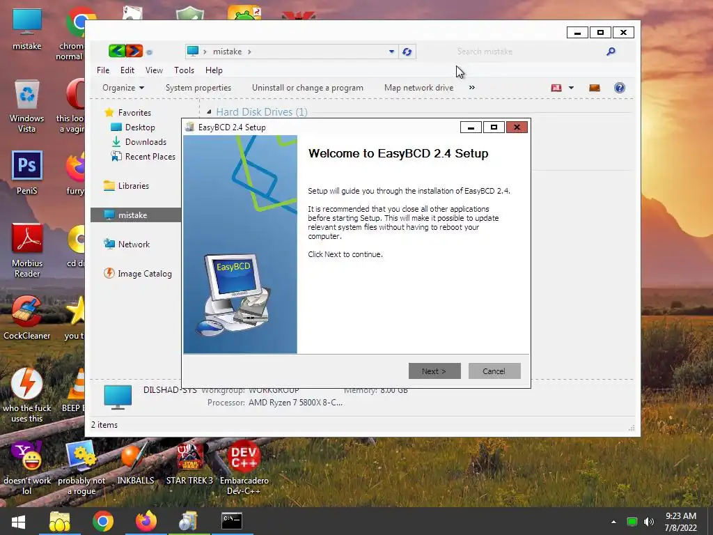Go back using green back arrow

(117, 51)
